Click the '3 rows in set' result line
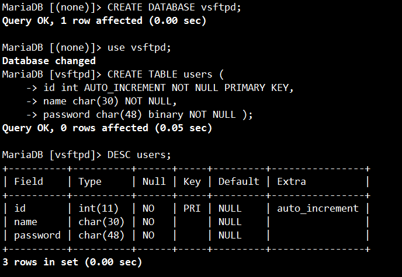Image resolution: width=402 pixels, height=277 pixels. point(72,262)
